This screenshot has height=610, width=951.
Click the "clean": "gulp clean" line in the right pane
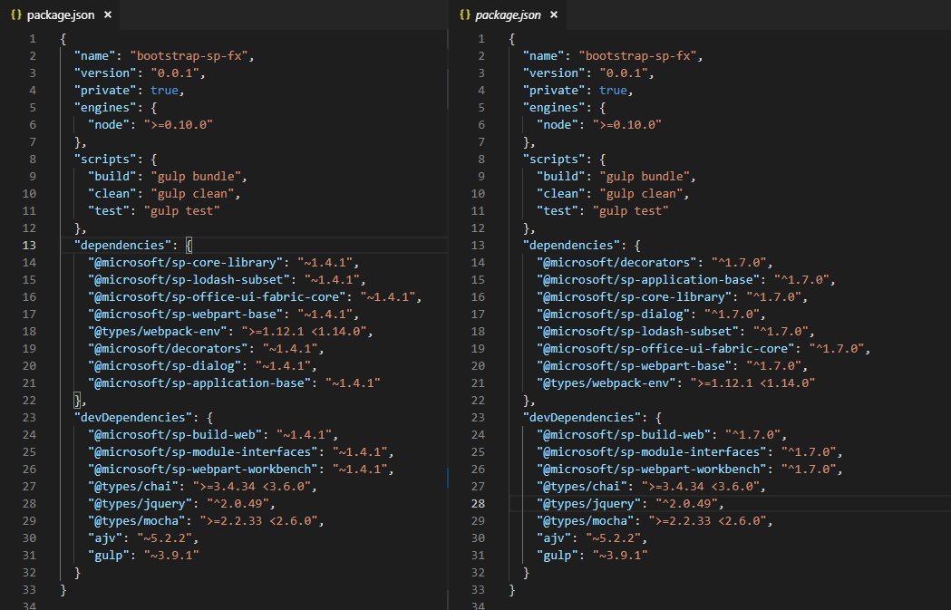(x=613, y=194)
